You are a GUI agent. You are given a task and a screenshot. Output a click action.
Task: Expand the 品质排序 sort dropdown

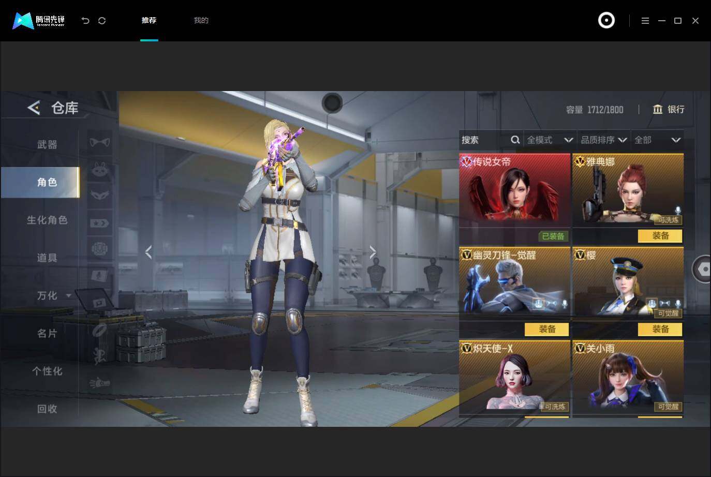pyautogui.click(x=603, y=140)
